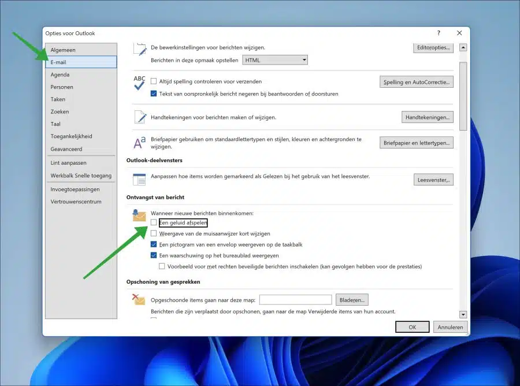
Task: Click the reading pane layout icon
Action: coord(139,179)
